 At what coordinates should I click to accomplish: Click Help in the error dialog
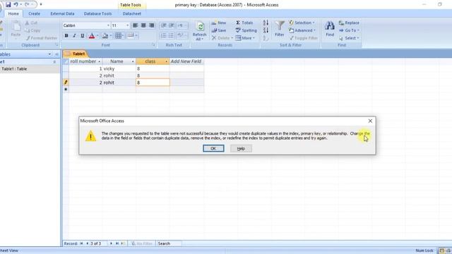241,148
